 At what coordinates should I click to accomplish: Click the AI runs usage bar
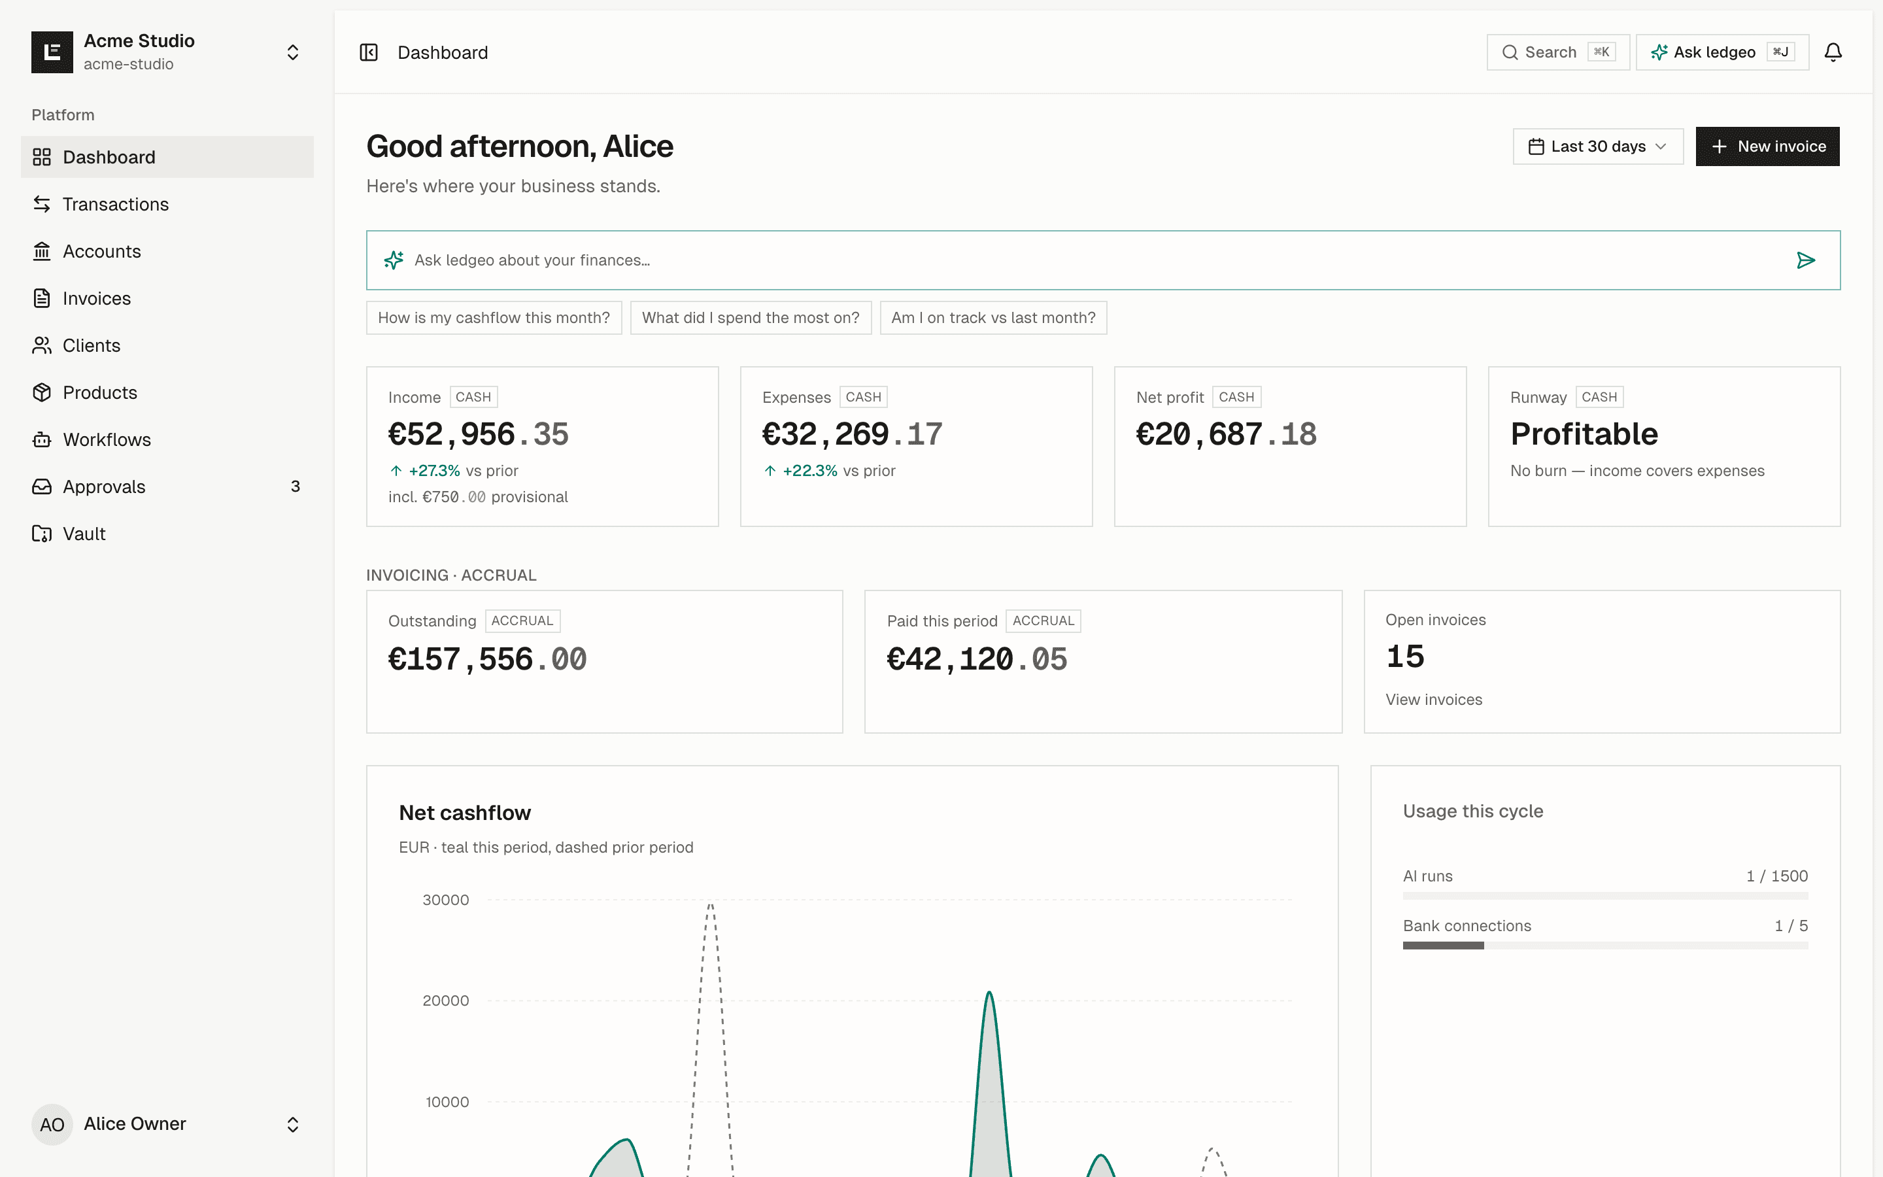pos(1605,896)
